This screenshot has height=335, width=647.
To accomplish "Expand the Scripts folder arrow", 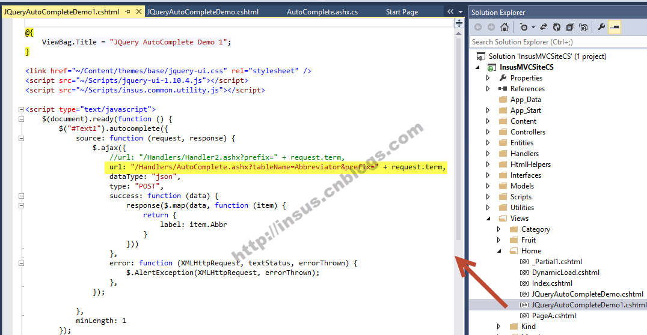I will (488, 197).
